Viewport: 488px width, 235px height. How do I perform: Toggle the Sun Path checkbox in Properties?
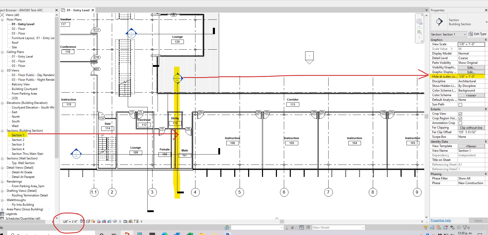(x=460, y=104)
